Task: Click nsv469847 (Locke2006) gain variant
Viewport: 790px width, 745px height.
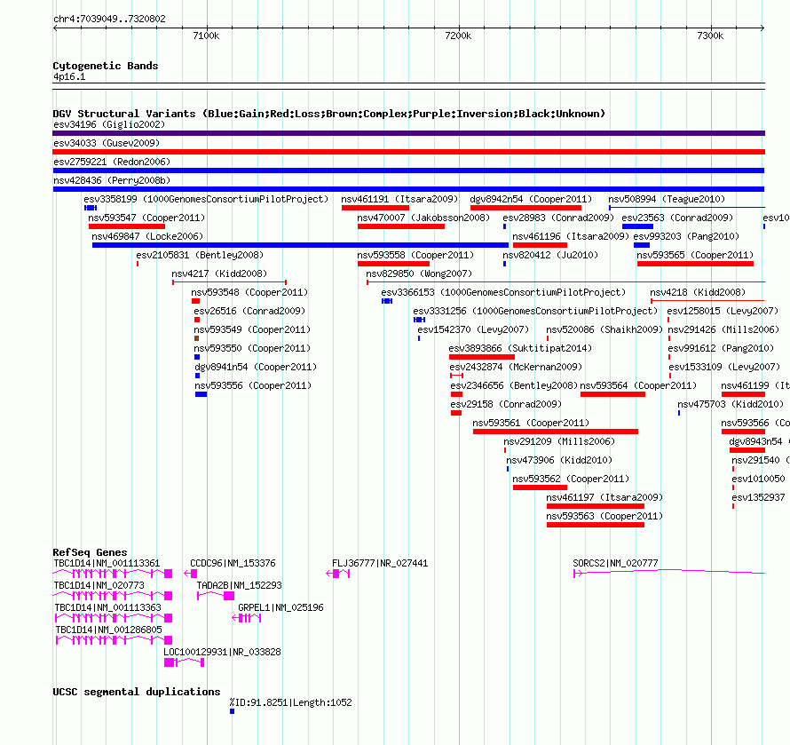Action: [x=300, y=245]
